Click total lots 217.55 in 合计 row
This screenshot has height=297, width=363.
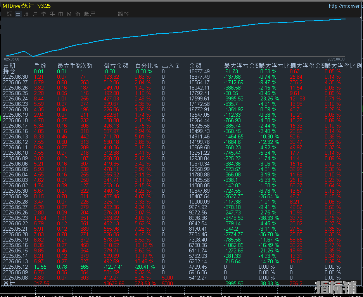pos(41,283)
